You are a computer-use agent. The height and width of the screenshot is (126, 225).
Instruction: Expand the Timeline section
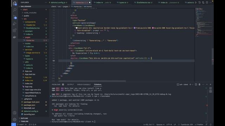coord(24,121)
